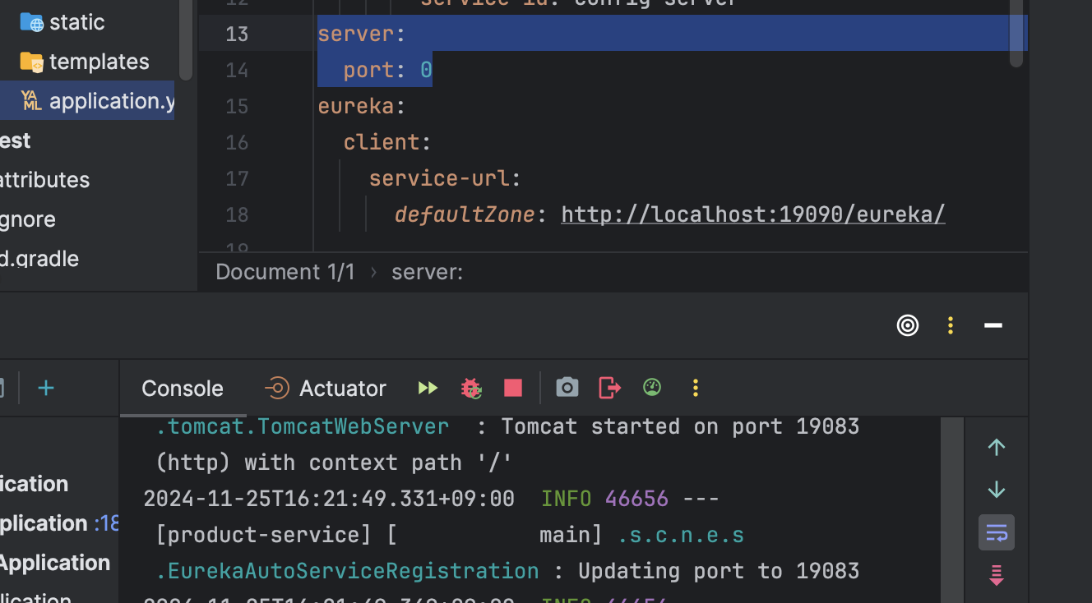Click the server: breadcrumb
The height and width of the screenshot is (603, 1092).
click(x=428, y=272)
